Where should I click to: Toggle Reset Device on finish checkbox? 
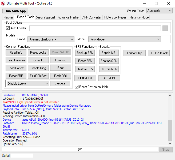point(77,87)
